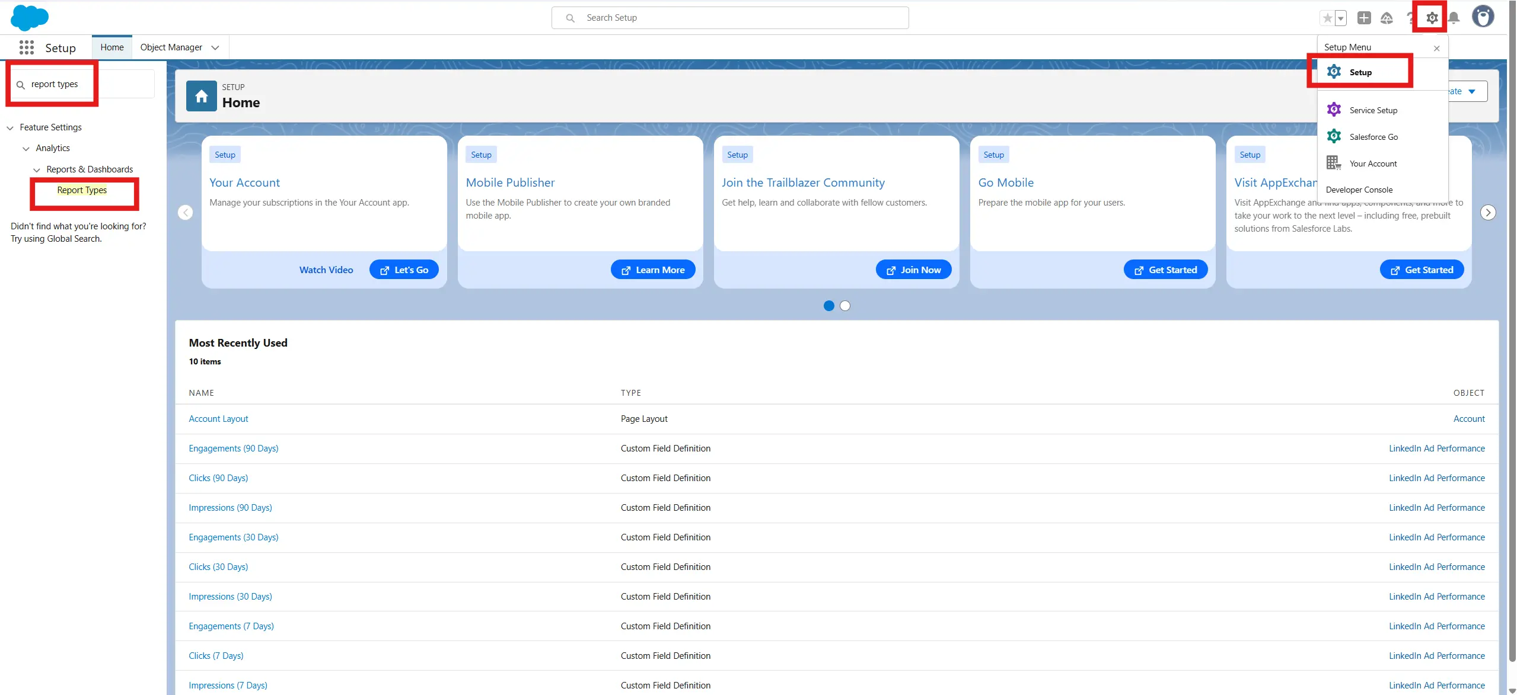The width and height of the screenshot is (1517, 695).
Task: Click the Salesforce cloud logo
Action: coord(29,18)
